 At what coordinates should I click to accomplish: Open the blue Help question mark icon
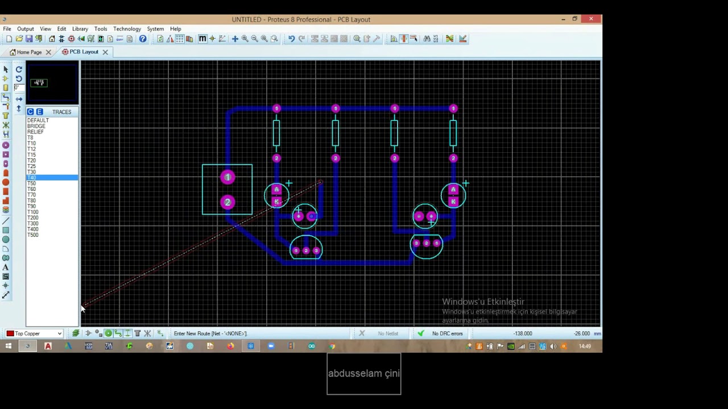click(x=143, y=39)
